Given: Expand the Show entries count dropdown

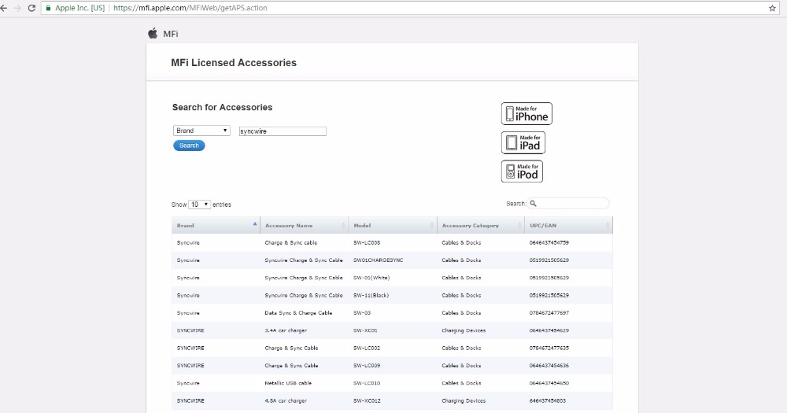Looking at the screenshot, I should [200, 205].
